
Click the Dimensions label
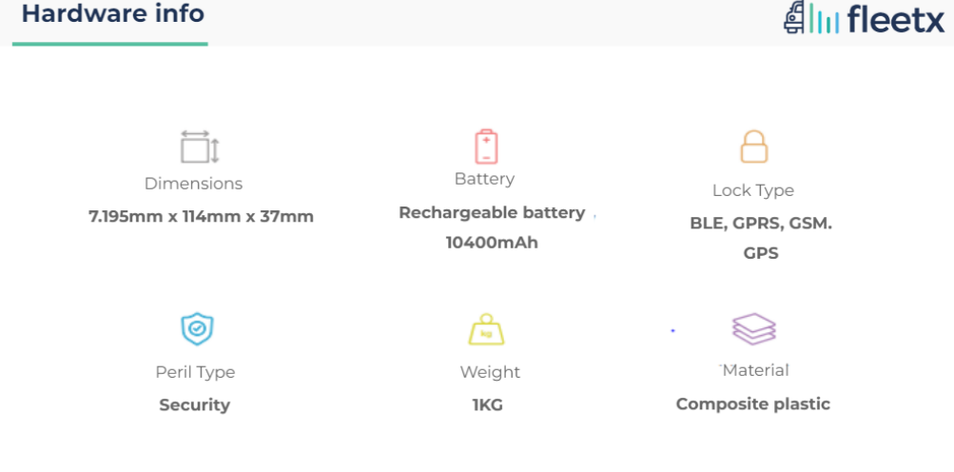(193, 184)
